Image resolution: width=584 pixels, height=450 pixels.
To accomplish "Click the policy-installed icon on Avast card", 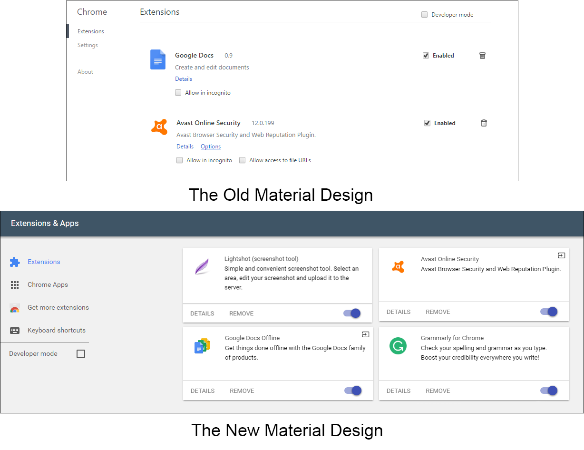I will pyautogui.click(x=561, y=255).
